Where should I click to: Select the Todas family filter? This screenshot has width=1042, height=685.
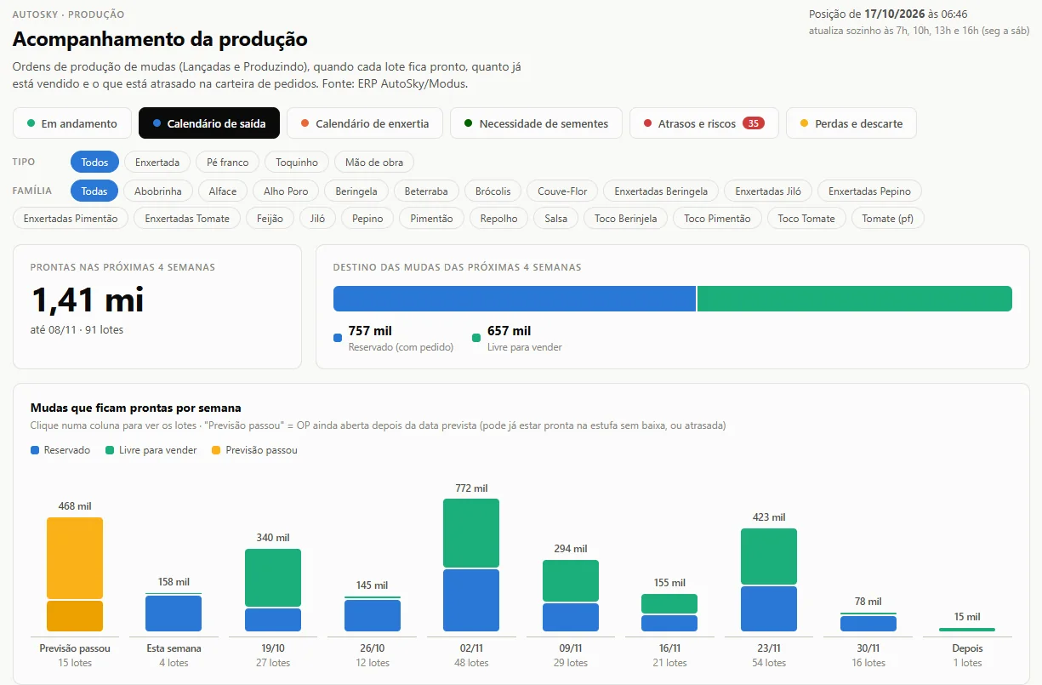[94, 191]
